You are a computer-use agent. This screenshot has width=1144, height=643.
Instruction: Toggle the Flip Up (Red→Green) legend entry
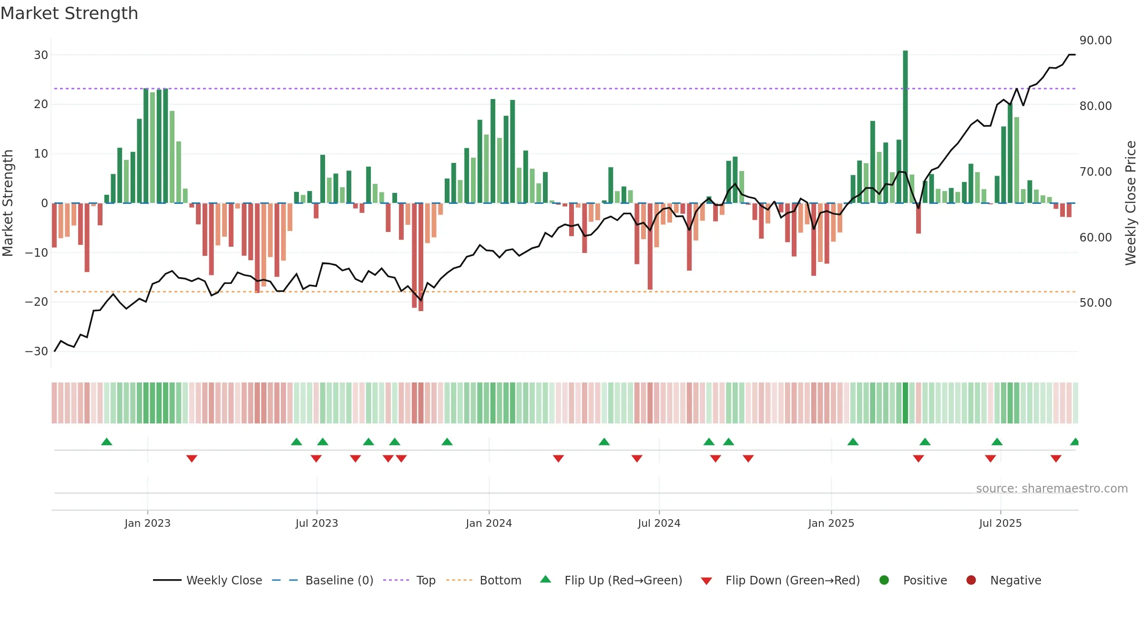click(x=611, y=580)
